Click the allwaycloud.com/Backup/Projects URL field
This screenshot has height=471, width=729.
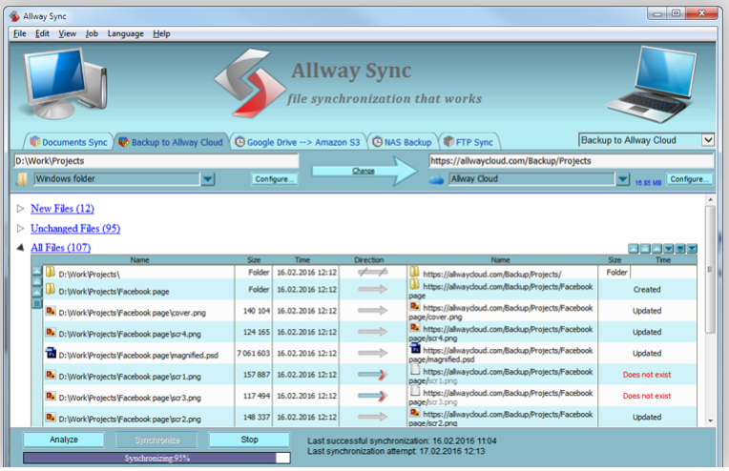coord(571,161)
